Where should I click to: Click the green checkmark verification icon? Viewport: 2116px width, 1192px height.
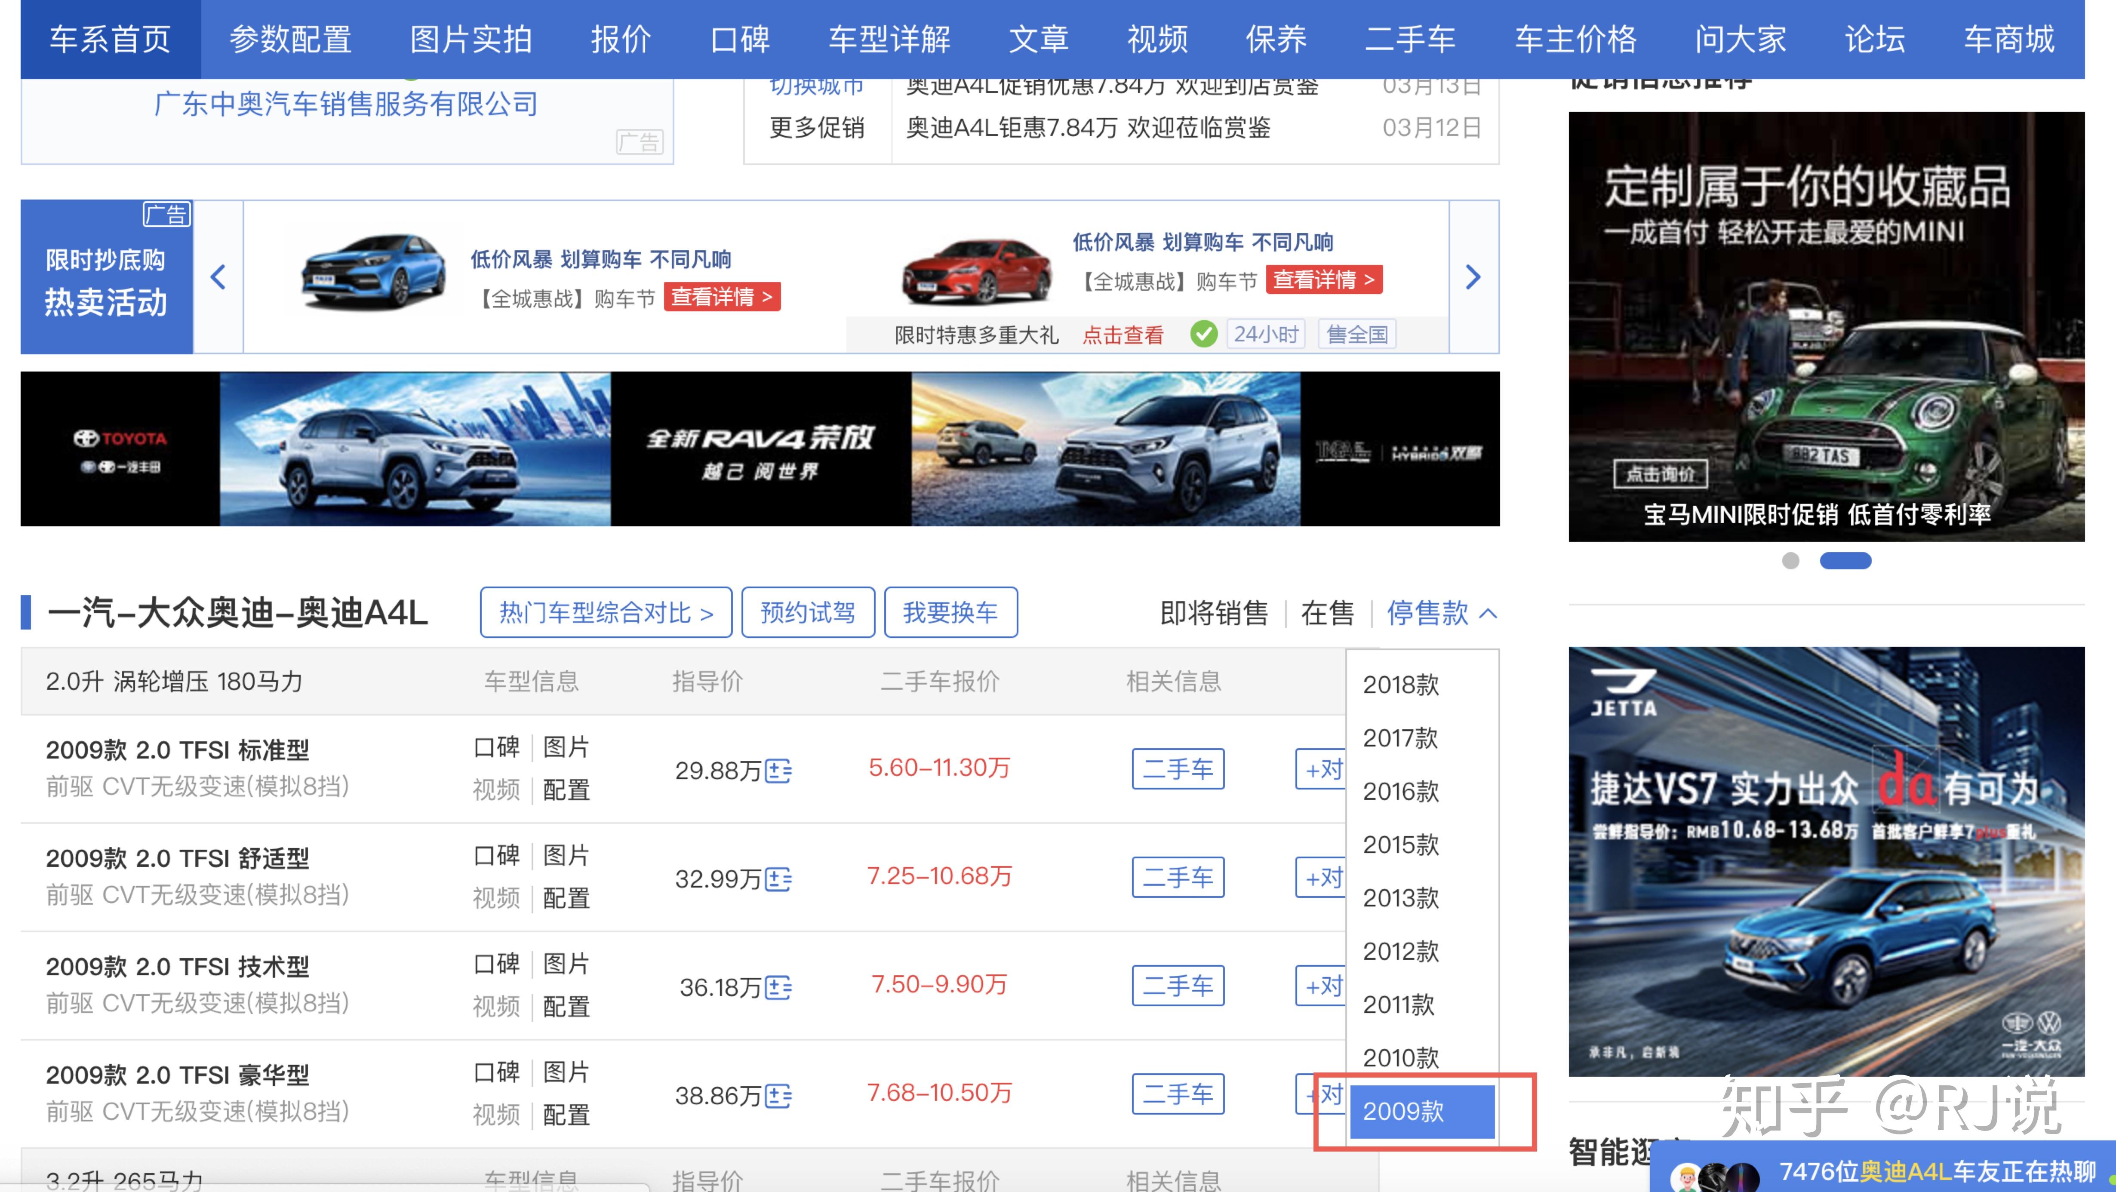click(x=1203, y=335)
